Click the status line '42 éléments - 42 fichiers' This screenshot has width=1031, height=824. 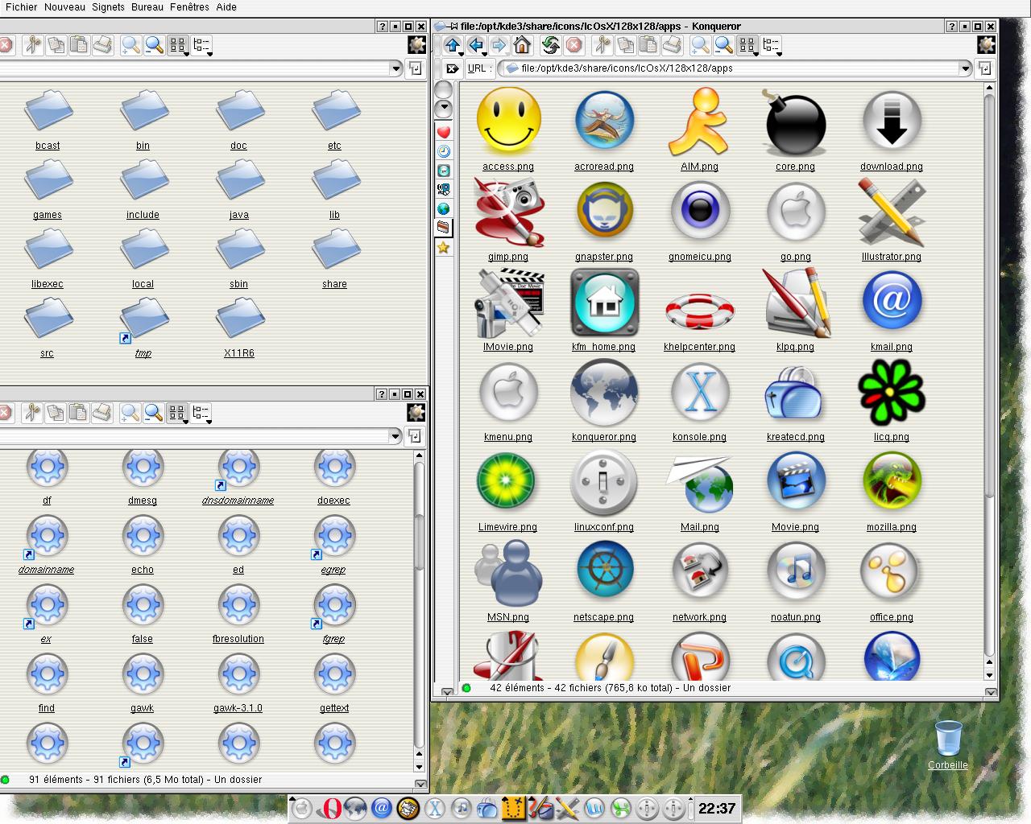click(610, 688)
